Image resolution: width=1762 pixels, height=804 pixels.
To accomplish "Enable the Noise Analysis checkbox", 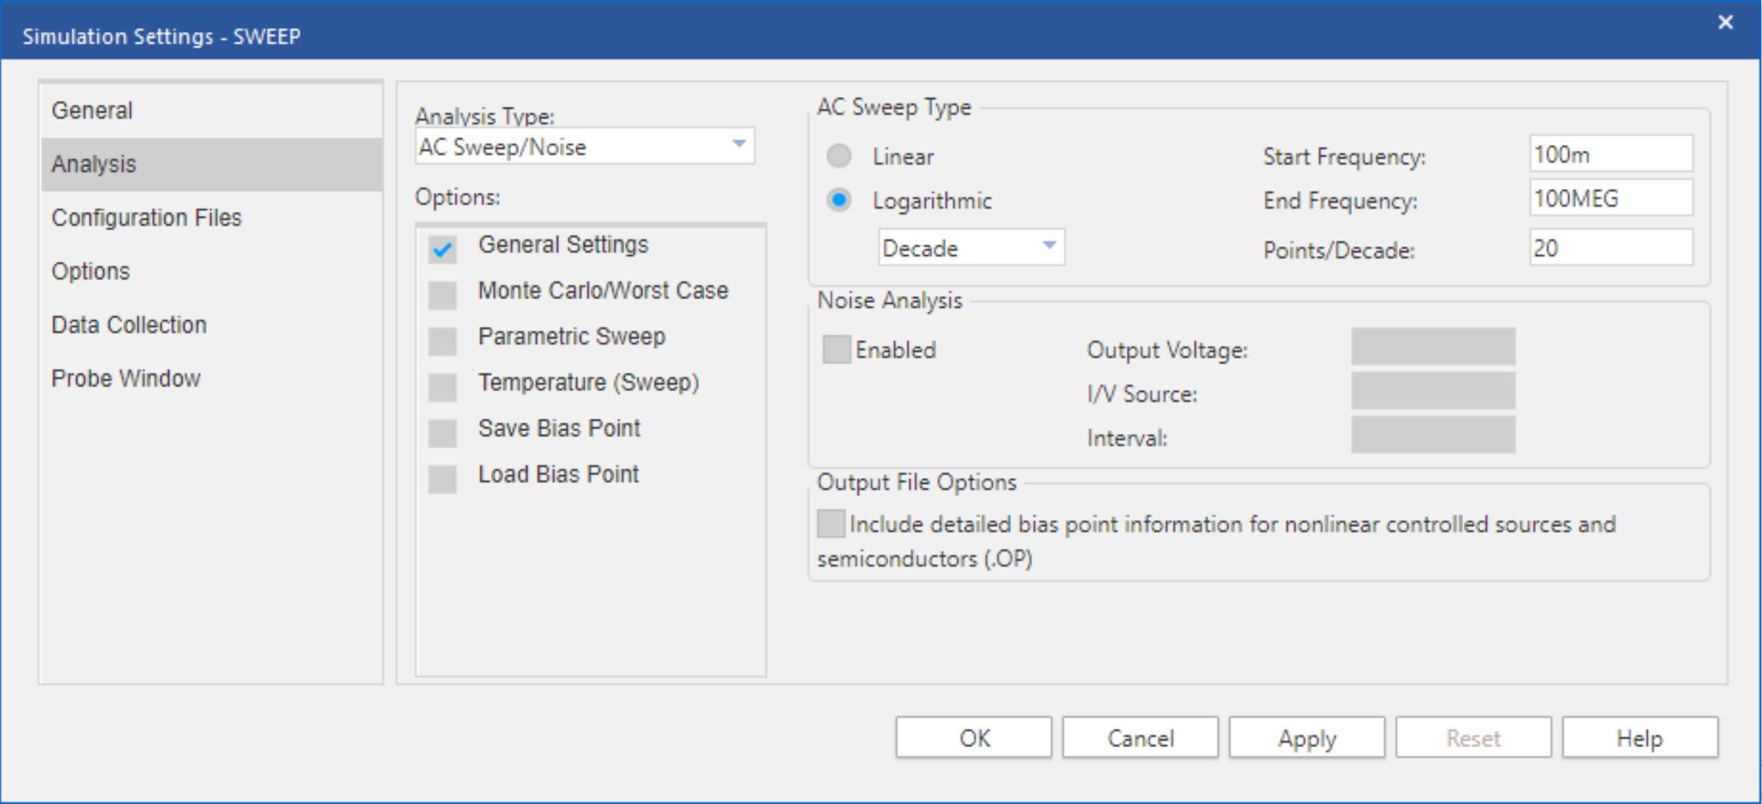I will click(x=836, y=350).
